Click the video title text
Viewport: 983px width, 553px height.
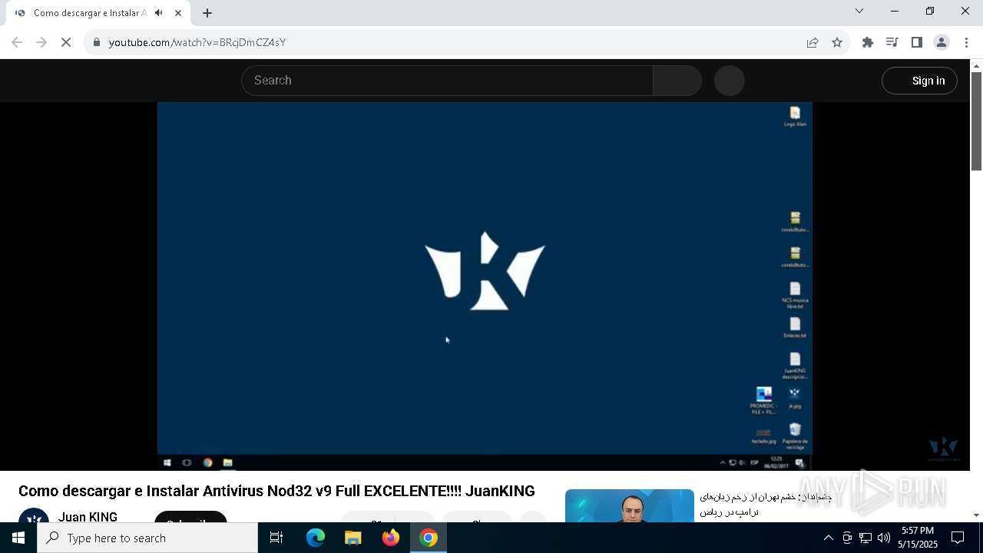click(x=276, y=491)
